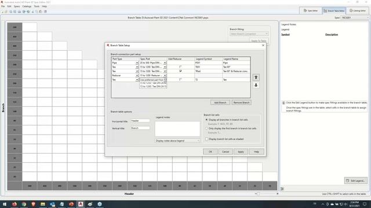Move selected branch up with arrow button
The height and width of the screenshot is (208, 371).
[x=256, y=77]
